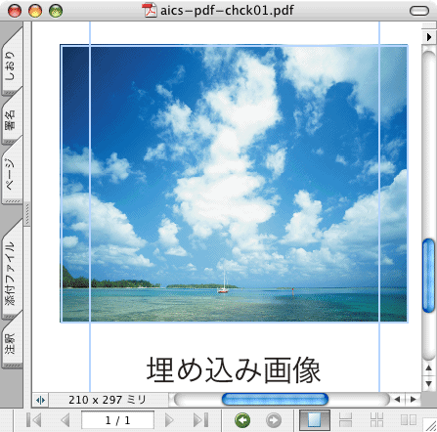Select single page layout mode
437x432 pixels.
(315, 420)
